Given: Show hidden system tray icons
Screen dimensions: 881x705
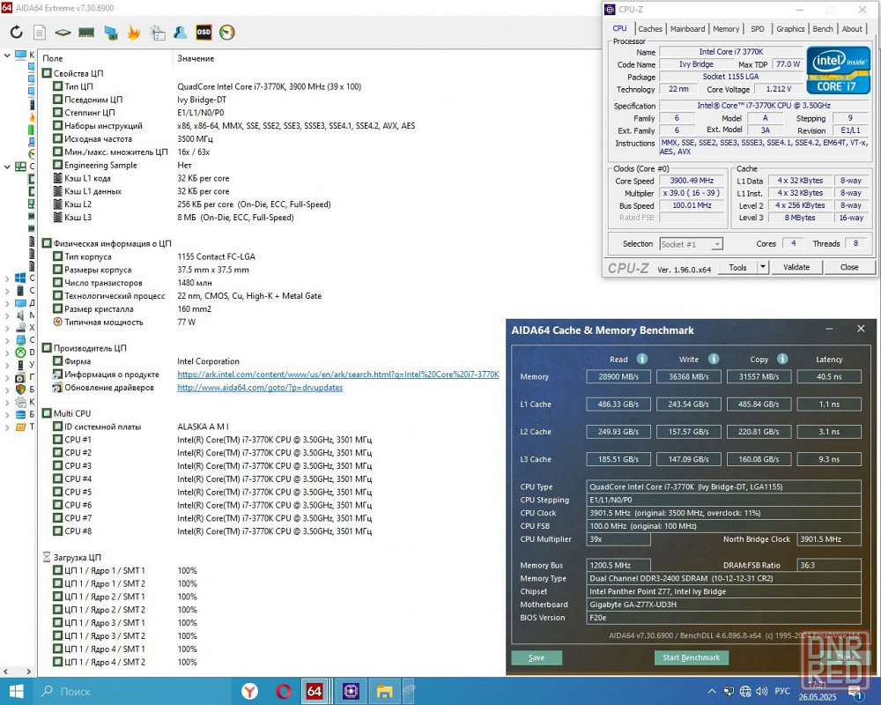Looking at the screenshot, I should point(712,691).
